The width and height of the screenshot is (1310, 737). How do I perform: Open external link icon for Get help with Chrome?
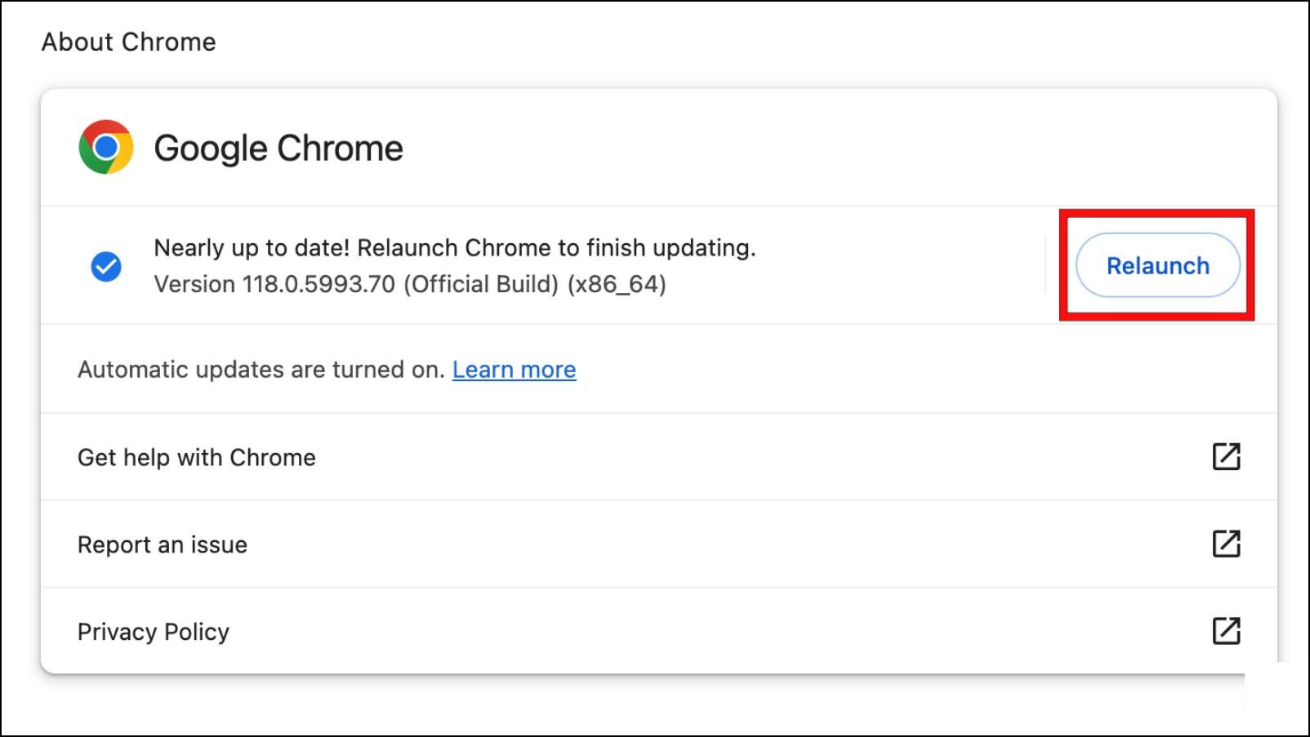(x=1226, y=457)
